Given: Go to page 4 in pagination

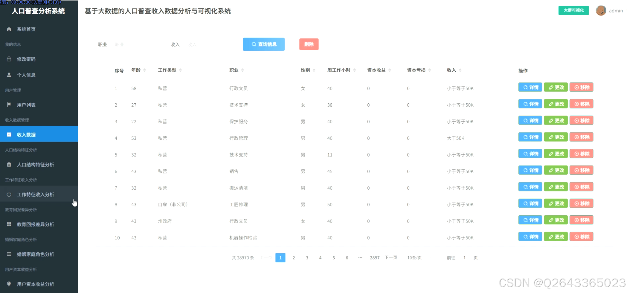Looking at the screenshot, I should 320,258.
